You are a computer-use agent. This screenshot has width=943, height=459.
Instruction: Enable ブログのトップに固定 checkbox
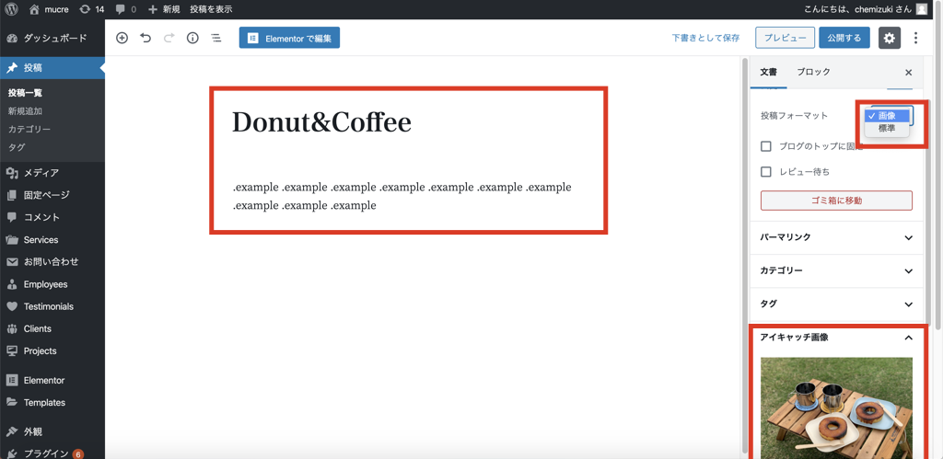[766, 146]
